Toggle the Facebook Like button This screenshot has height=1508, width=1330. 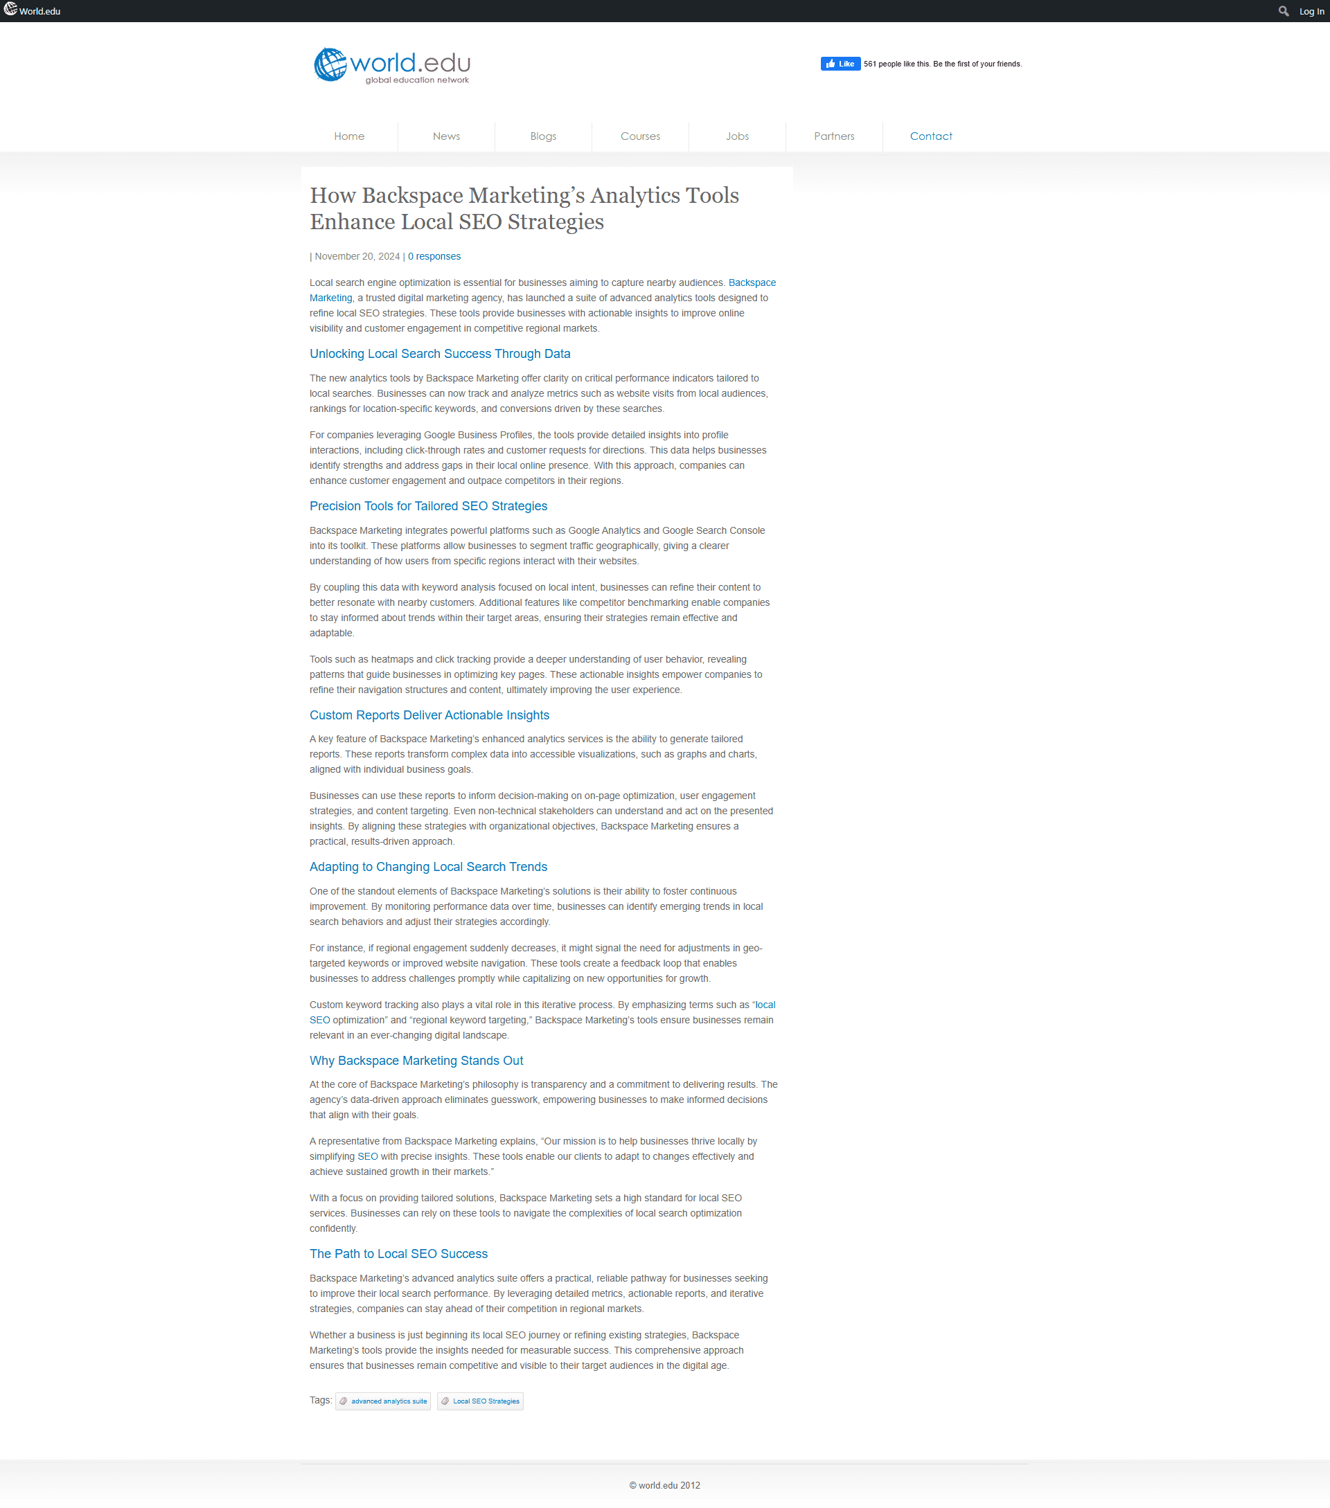tap(840, 63)
